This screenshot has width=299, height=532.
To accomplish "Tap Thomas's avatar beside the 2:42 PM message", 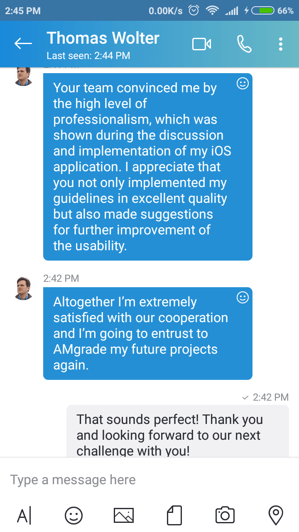I will click(x=24, y=288).
